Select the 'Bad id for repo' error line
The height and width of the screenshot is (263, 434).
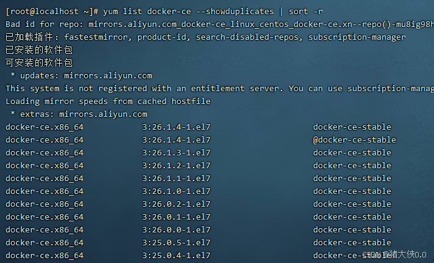[x=220, y=24]
